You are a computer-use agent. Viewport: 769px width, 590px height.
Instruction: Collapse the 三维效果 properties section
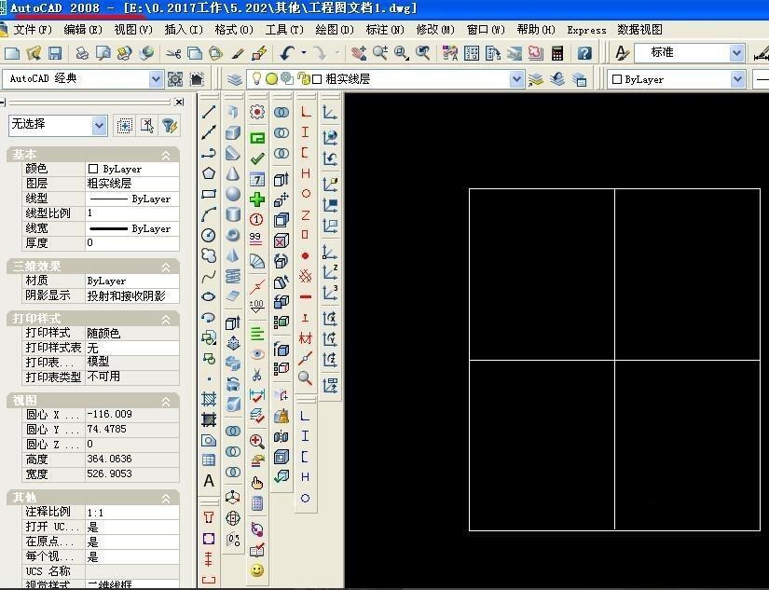[x=166, y=268]
